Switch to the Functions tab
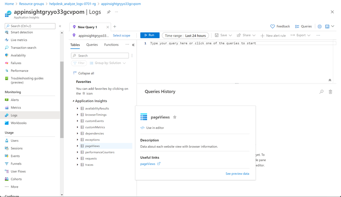 (x=111, y=45)
